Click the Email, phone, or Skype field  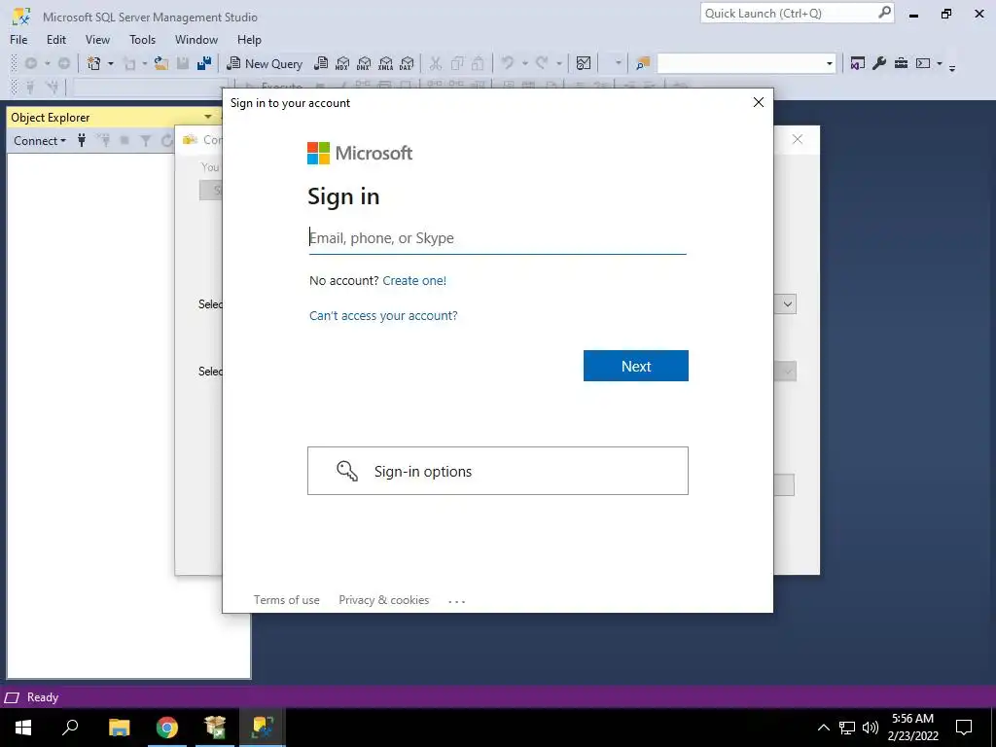[x=497, y=238]
